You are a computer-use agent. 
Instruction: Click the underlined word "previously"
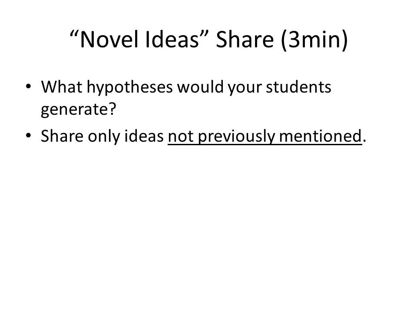[x=236, y=137]
